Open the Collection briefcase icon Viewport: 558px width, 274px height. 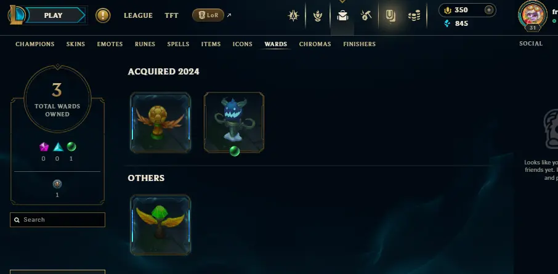click(x=342, y=15)
